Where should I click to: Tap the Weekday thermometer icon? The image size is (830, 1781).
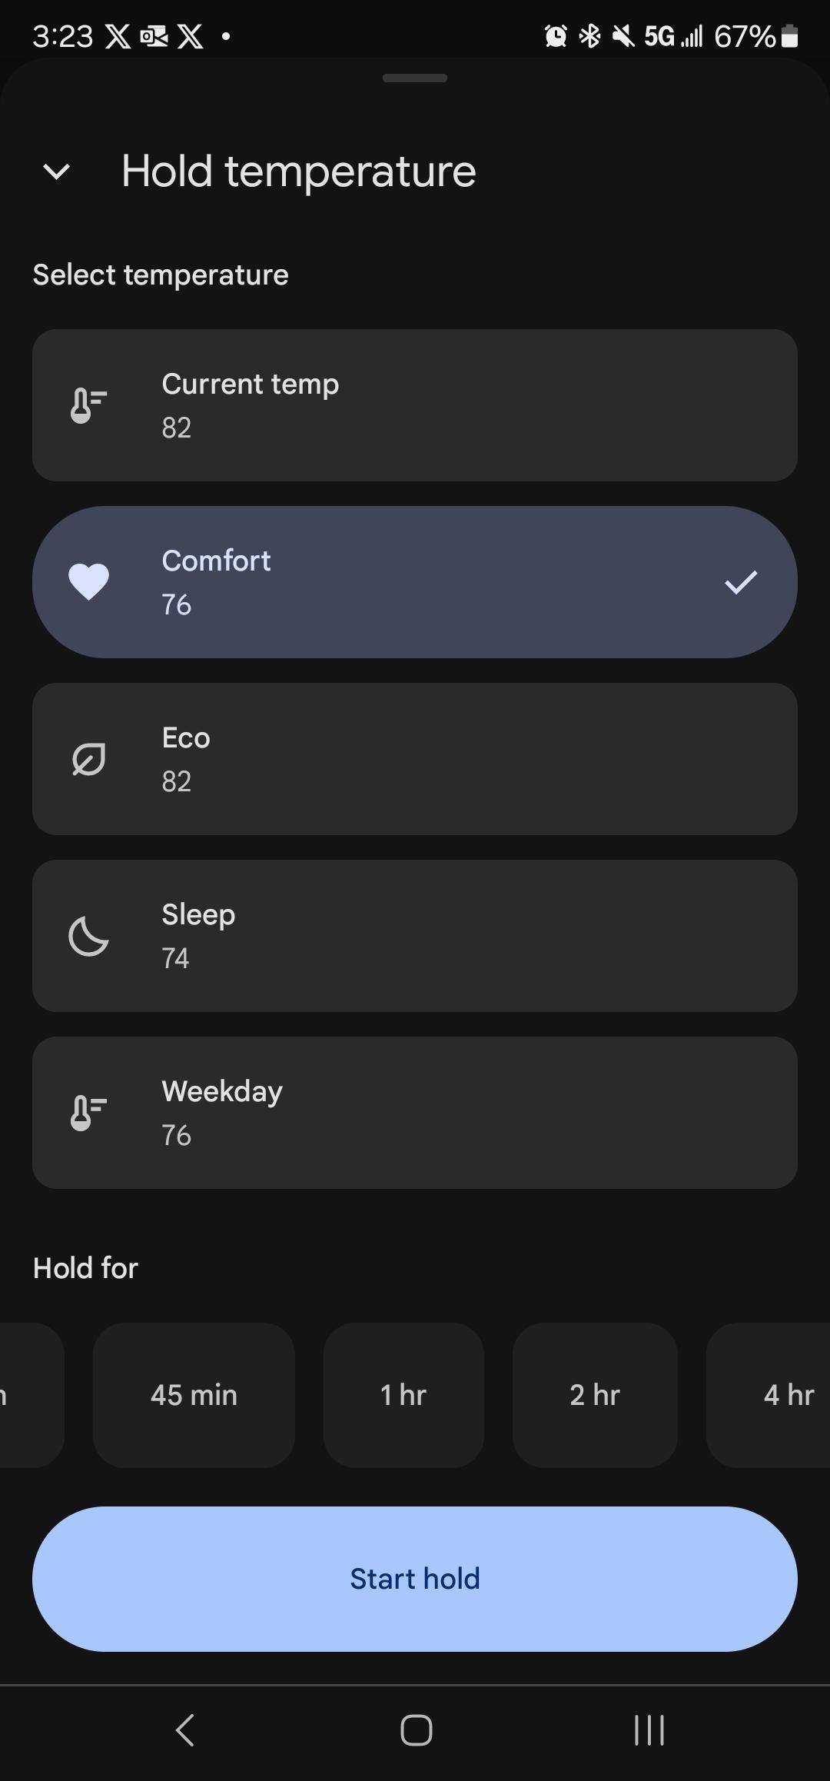pos(88,1113)
